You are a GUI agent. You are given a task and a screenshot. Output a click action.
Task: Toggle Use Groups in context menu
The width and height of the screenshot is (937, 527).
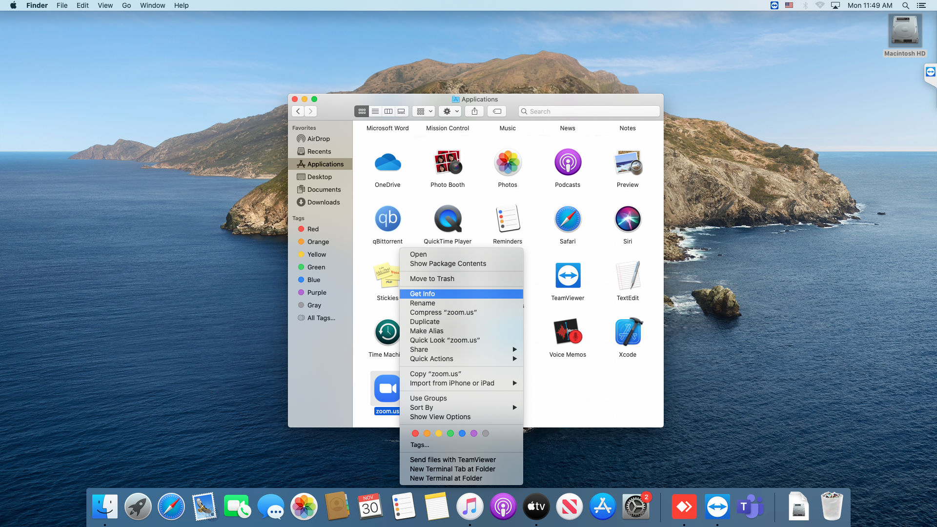pos(461,398)
